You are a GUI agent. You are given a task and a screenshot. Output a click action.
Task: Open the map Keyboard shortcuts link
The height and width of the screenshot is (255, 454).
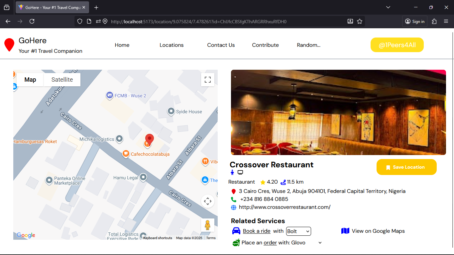click(x=158, y=238)
